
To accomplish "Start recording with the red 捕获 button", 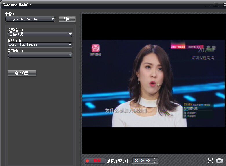I will (95, 161).
